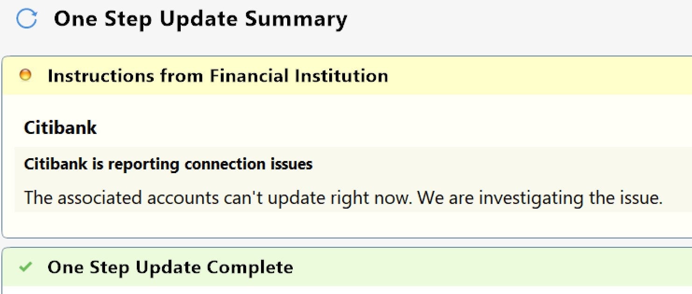This screenshot has width=692, height=294.
Task: Click the blue refresh icon beside the title
Action: click(27, 19)
